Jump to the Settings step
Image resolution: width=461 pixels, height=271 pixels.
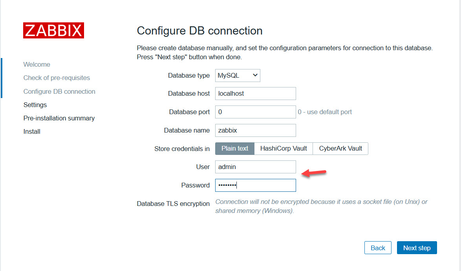35,105
